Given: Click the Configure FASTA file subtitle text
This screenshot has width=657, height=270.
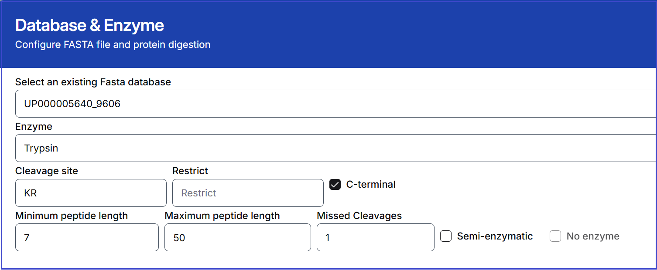Looking at the screenshot, I should click(x=113, y=44).
